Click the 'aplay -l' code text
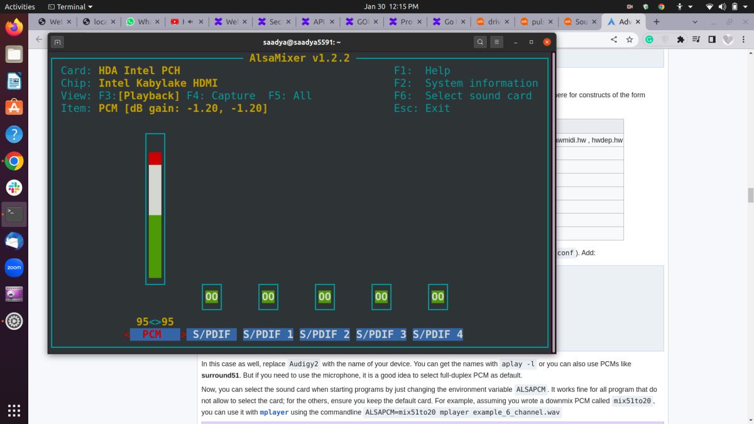The height and width of the screenshot is (424, 754). [518, 364]
